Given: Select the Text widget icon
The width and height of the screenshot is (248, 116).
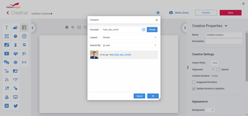Looking at the screenshot, I should [x=7, y=27].
